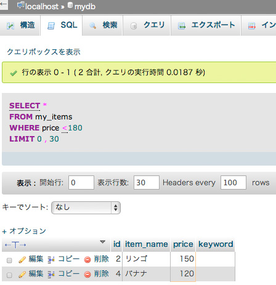The height and width of the screenshot is (285, 276).
Task: Click the copy icon for バナナ row
Action: click(x=51, y=275)
